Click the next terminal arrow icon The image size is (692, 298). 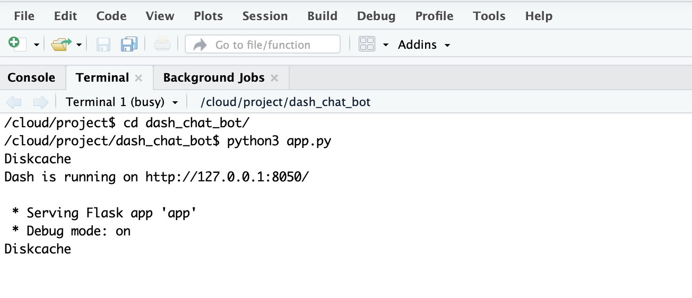tap(40, 102)
